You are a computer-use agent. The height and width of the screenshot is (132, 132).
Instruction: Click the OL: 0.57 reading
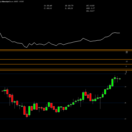tap(90, 11)
